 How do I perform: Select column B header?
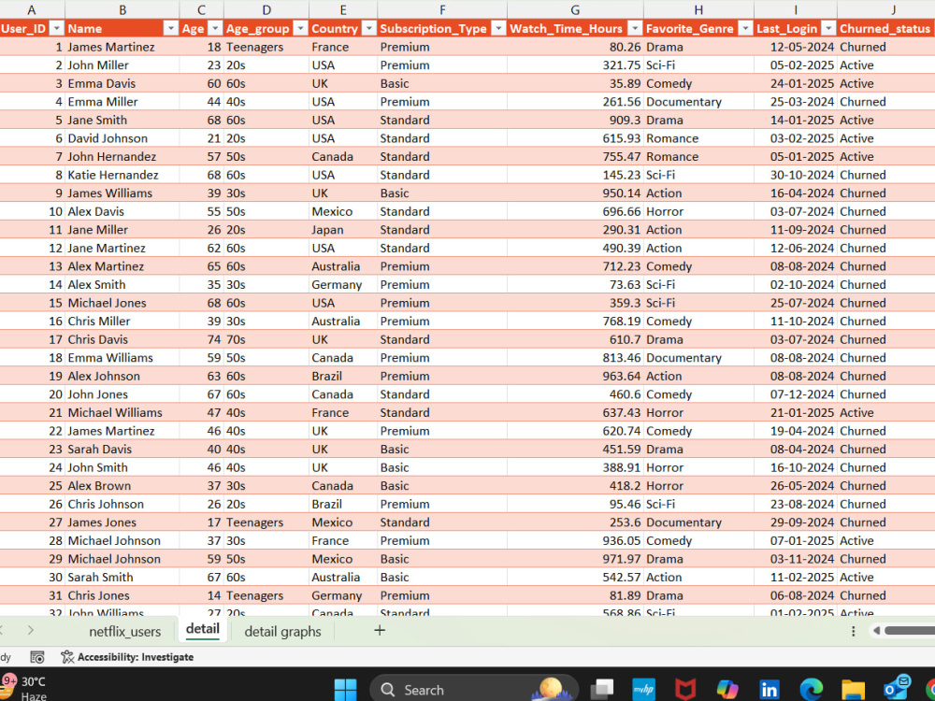pos(122,9)
